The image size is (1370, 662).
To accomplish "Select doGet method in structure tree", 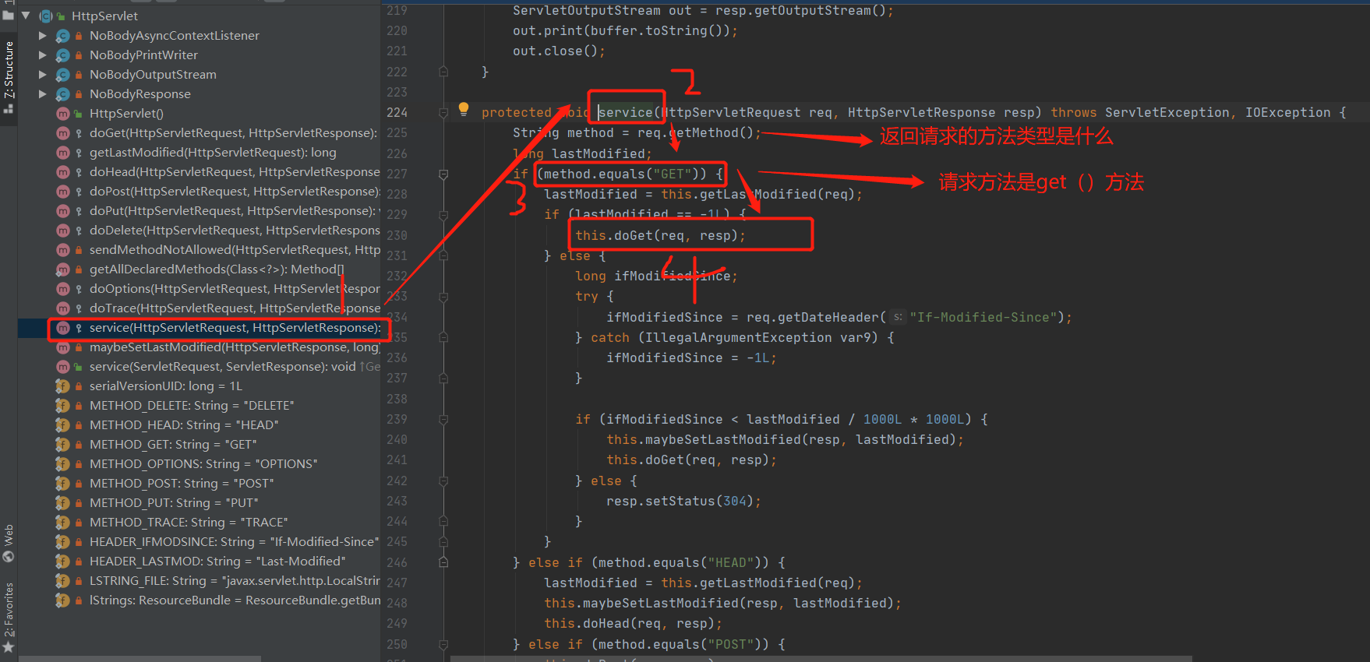I will (x=233, y=133).
